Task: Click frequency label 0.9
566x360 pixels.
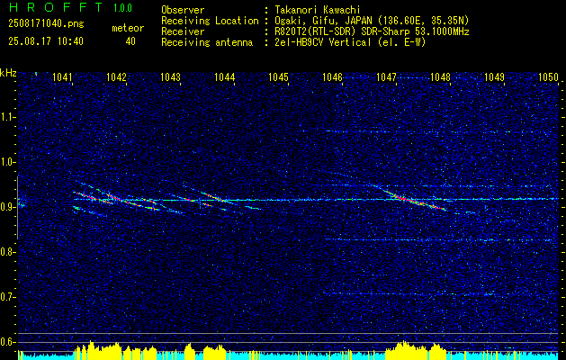Action: tap(8, 207)
